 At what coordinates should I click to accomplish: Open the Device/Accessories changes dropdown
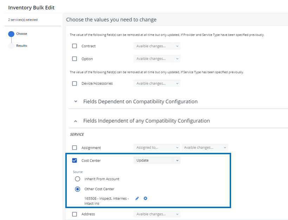[x=157, y=84]
